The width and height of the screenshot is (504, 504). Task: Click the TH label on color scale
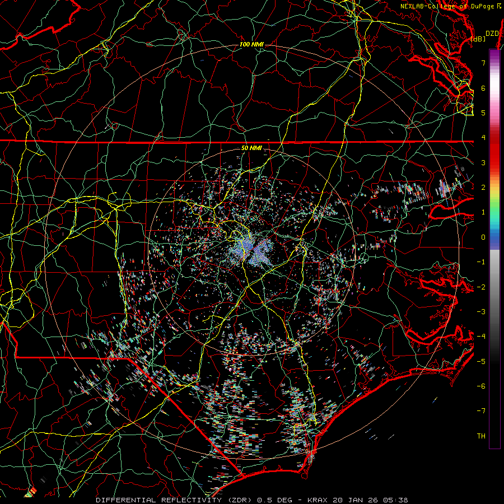[481, 436]
